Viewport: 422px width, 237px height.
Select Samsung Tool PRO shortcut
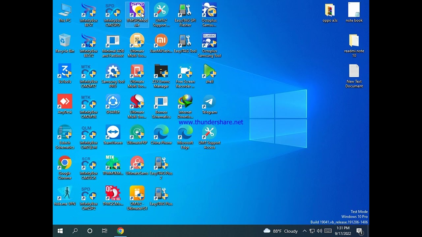tap(113, 76)
